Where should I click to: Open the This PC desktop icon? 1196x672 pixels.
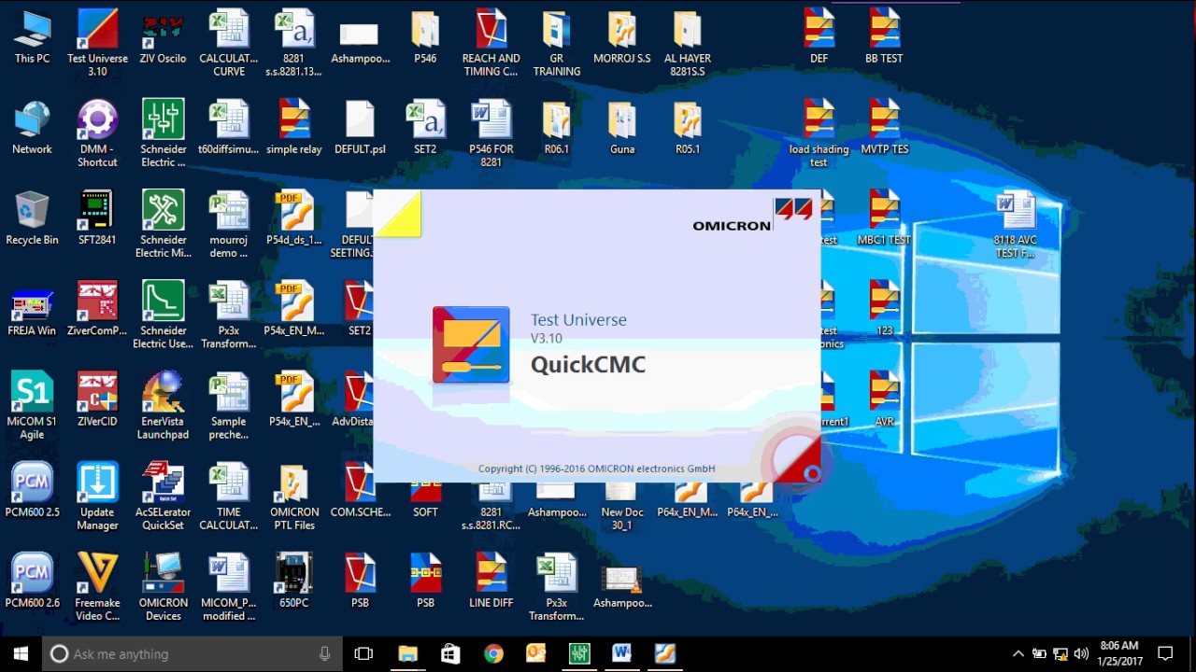pyautogui.click(x=32, y=37)
